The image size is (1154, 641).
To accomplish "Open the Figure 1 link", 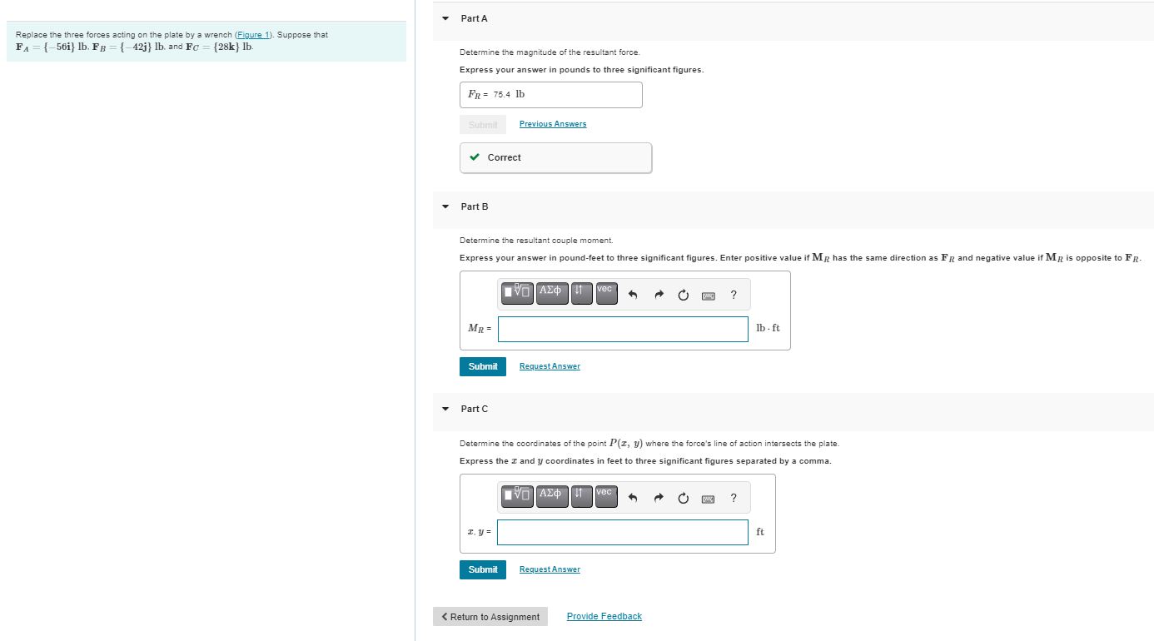I will [x=254, y=35].
